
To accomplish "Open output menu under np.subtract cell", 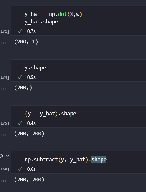I will click(4, 181).
